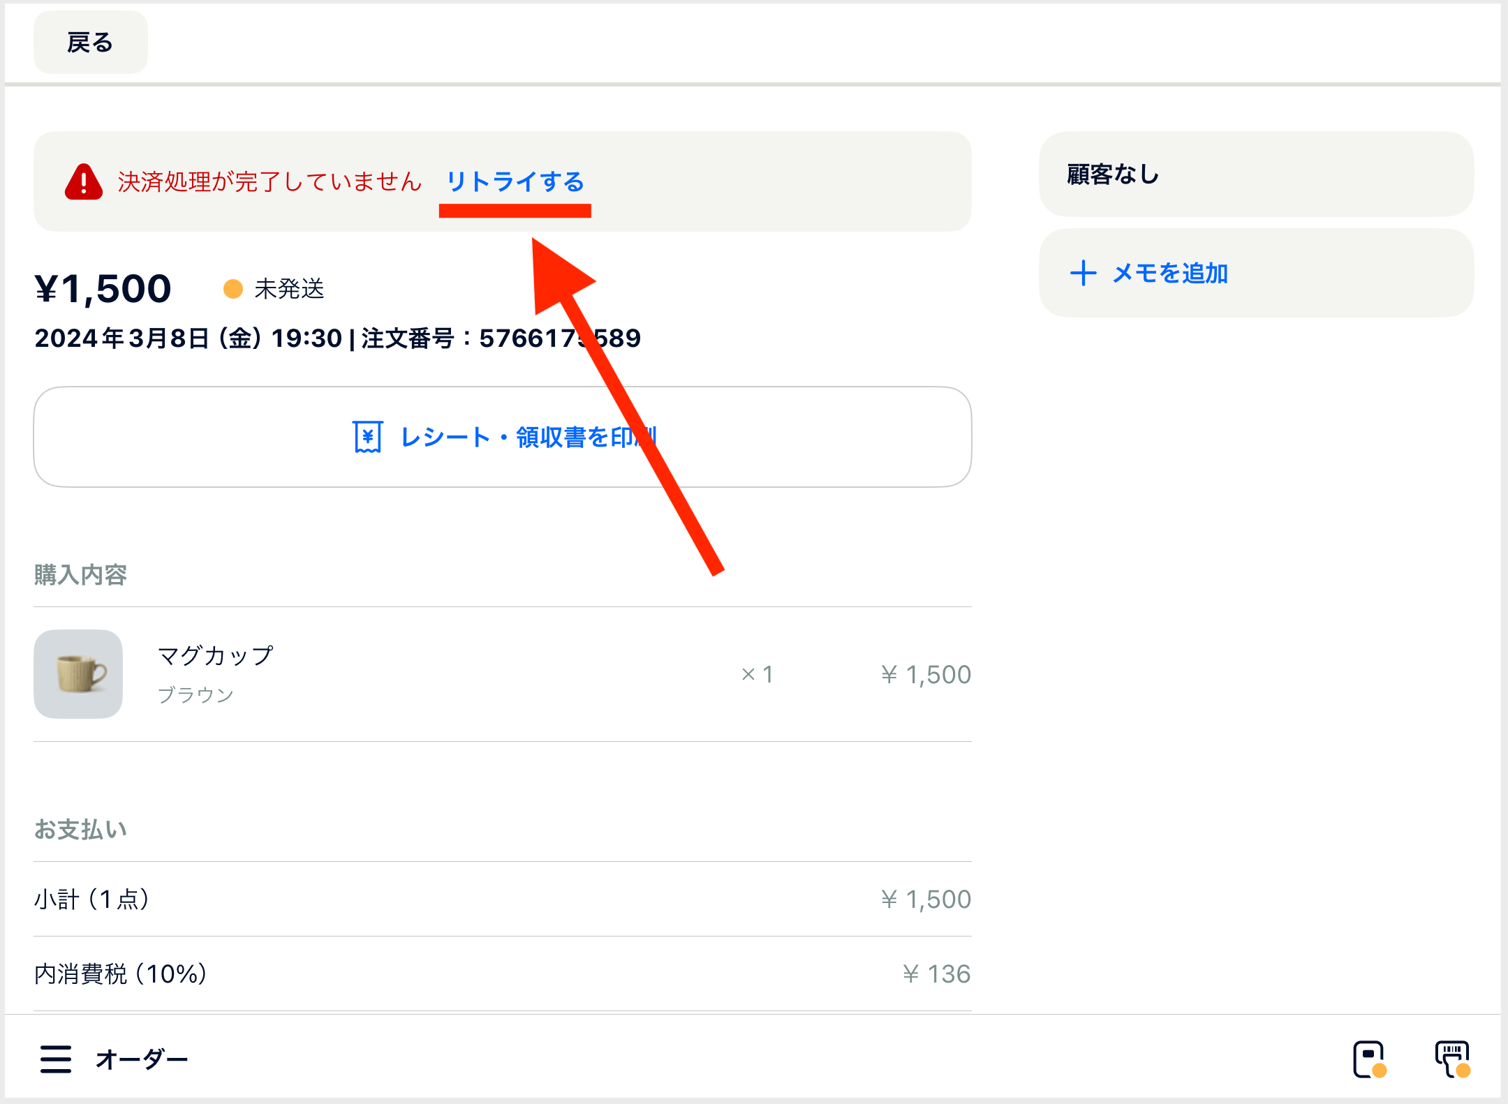The width and height of the screenshot is (1508, 1104).
Task: Click the 内消費税 (10%) row label
Action: (x=121, y=974)
